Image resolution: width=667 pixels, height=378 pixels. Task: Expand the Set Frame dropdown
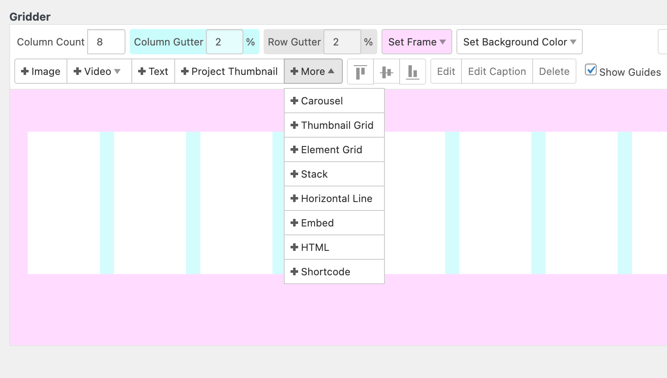click(416, 42)
